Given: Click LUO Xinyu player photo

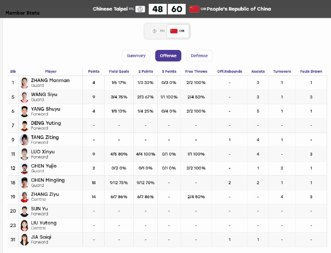Looking at the screenshot, I should point(24,154).
